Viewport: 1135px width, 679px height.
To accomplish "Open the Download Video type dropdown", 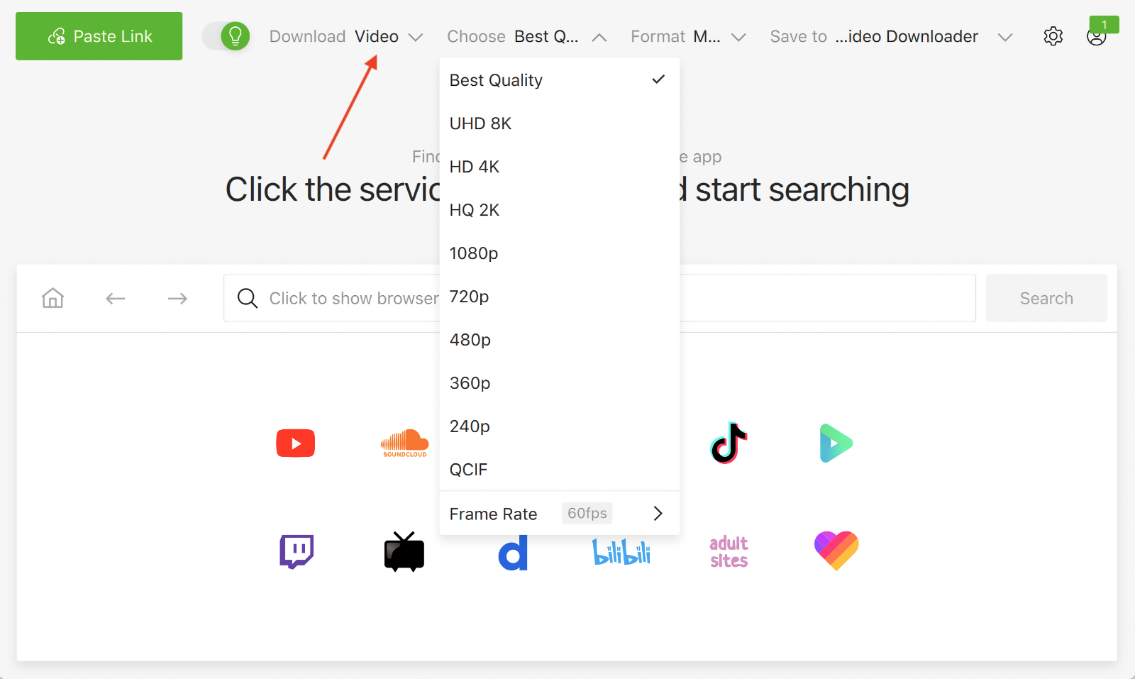I will point(346,37).
